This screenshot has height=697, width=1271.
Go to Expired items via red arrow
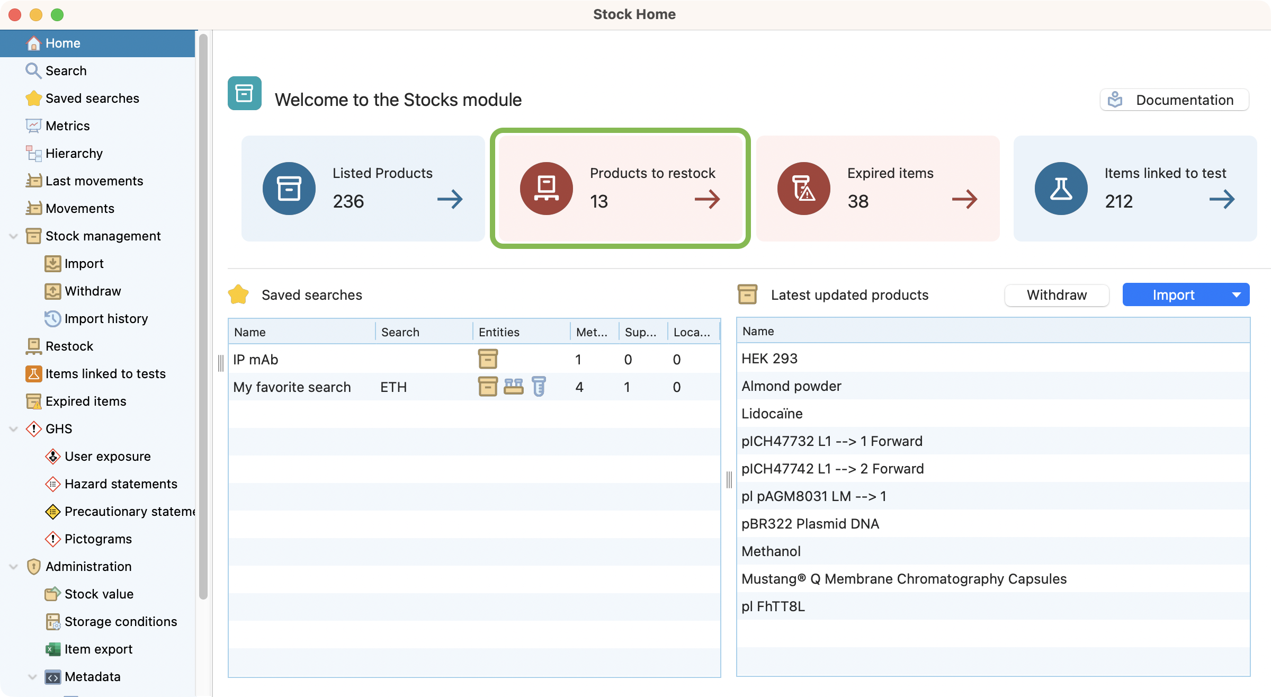click(964, 200)
